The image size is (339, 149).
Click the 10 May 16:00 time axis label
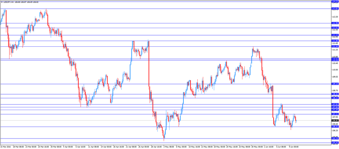click(194, 147)
